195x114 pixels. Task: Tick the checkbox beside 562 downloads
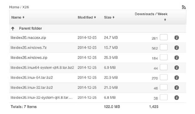[x=164, y=47]
